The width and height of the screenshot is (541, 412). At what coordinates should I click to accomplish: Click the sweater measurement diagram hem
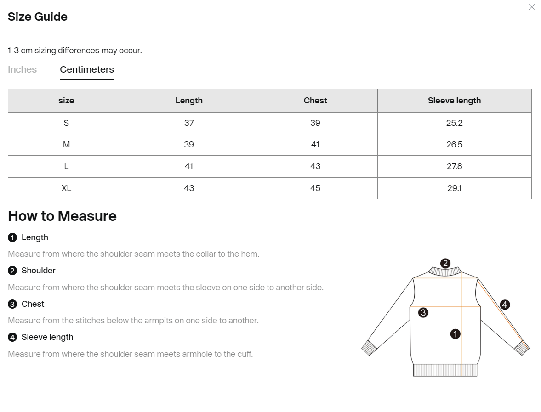coord(445,370)
